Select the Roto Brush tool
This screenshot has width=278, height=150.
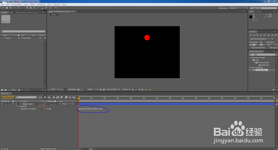51,8
